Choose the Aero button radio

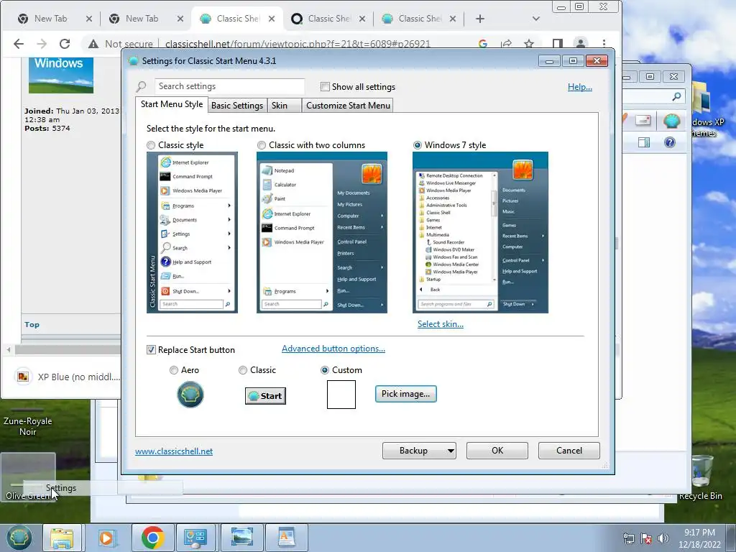click(174, 370)
